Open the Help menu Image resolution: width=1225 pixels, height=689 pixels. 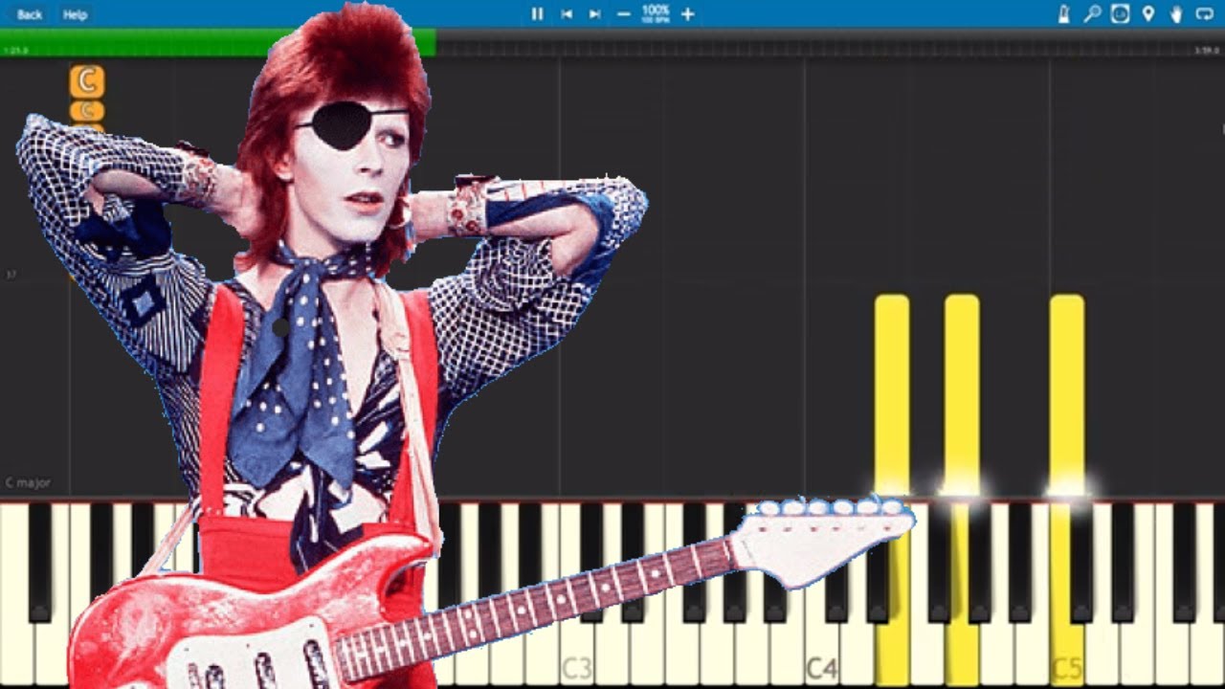75,14
